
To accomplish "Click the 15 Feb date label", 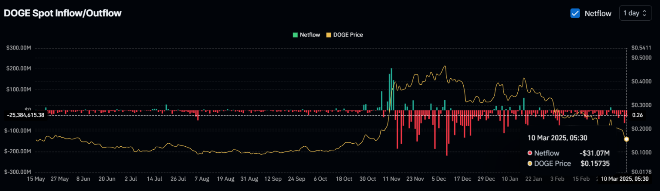I will (x=581, y=179).
